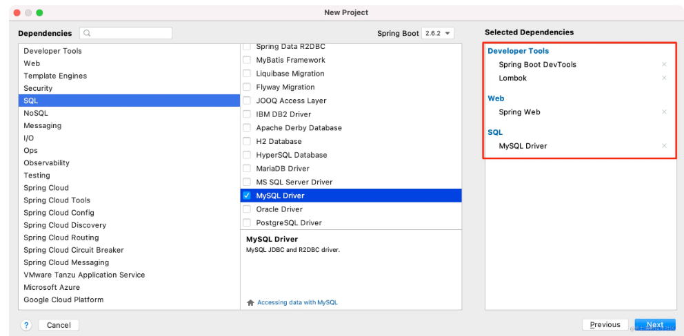Image resolution: width=684 pixels, height=336 pixels.
Task: Open the Security dependency category
Action: pyautogui.click(x=38, y=88)
